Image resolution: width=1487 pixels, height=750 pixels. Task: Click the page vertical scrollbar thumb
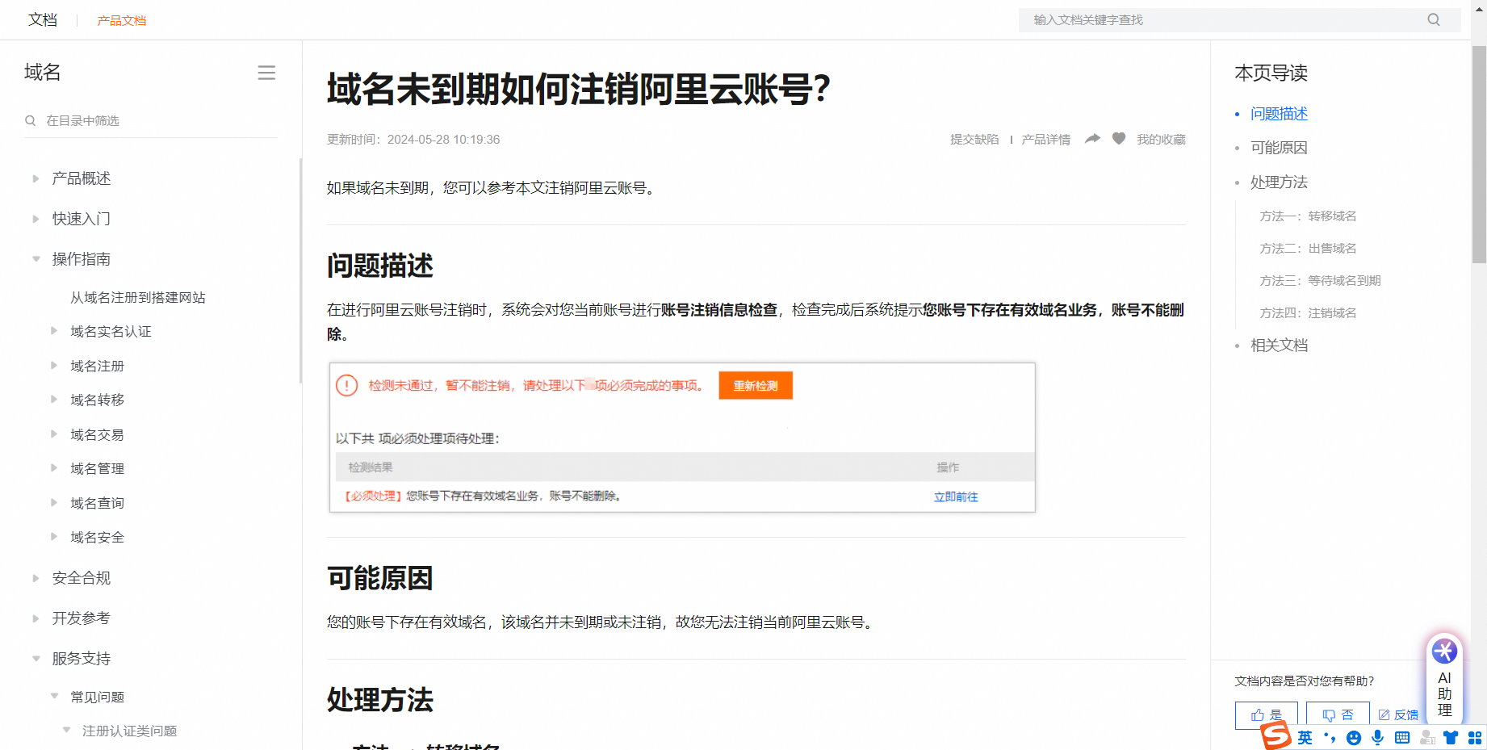pyautogui.click(x=1479, y=153)
